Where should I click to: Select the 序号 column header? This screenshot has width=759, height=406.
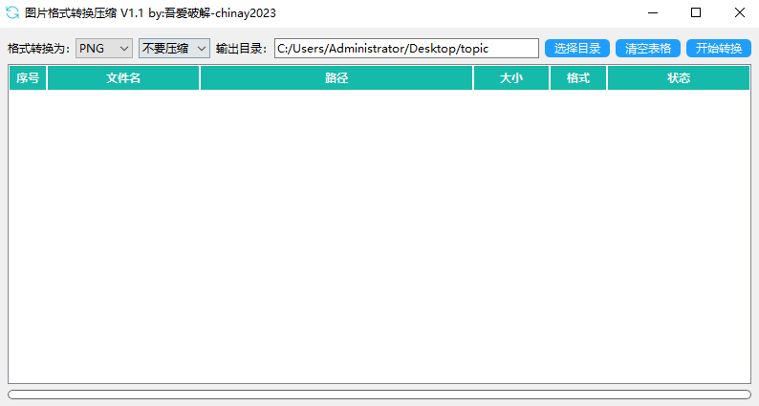pos(28,78)
